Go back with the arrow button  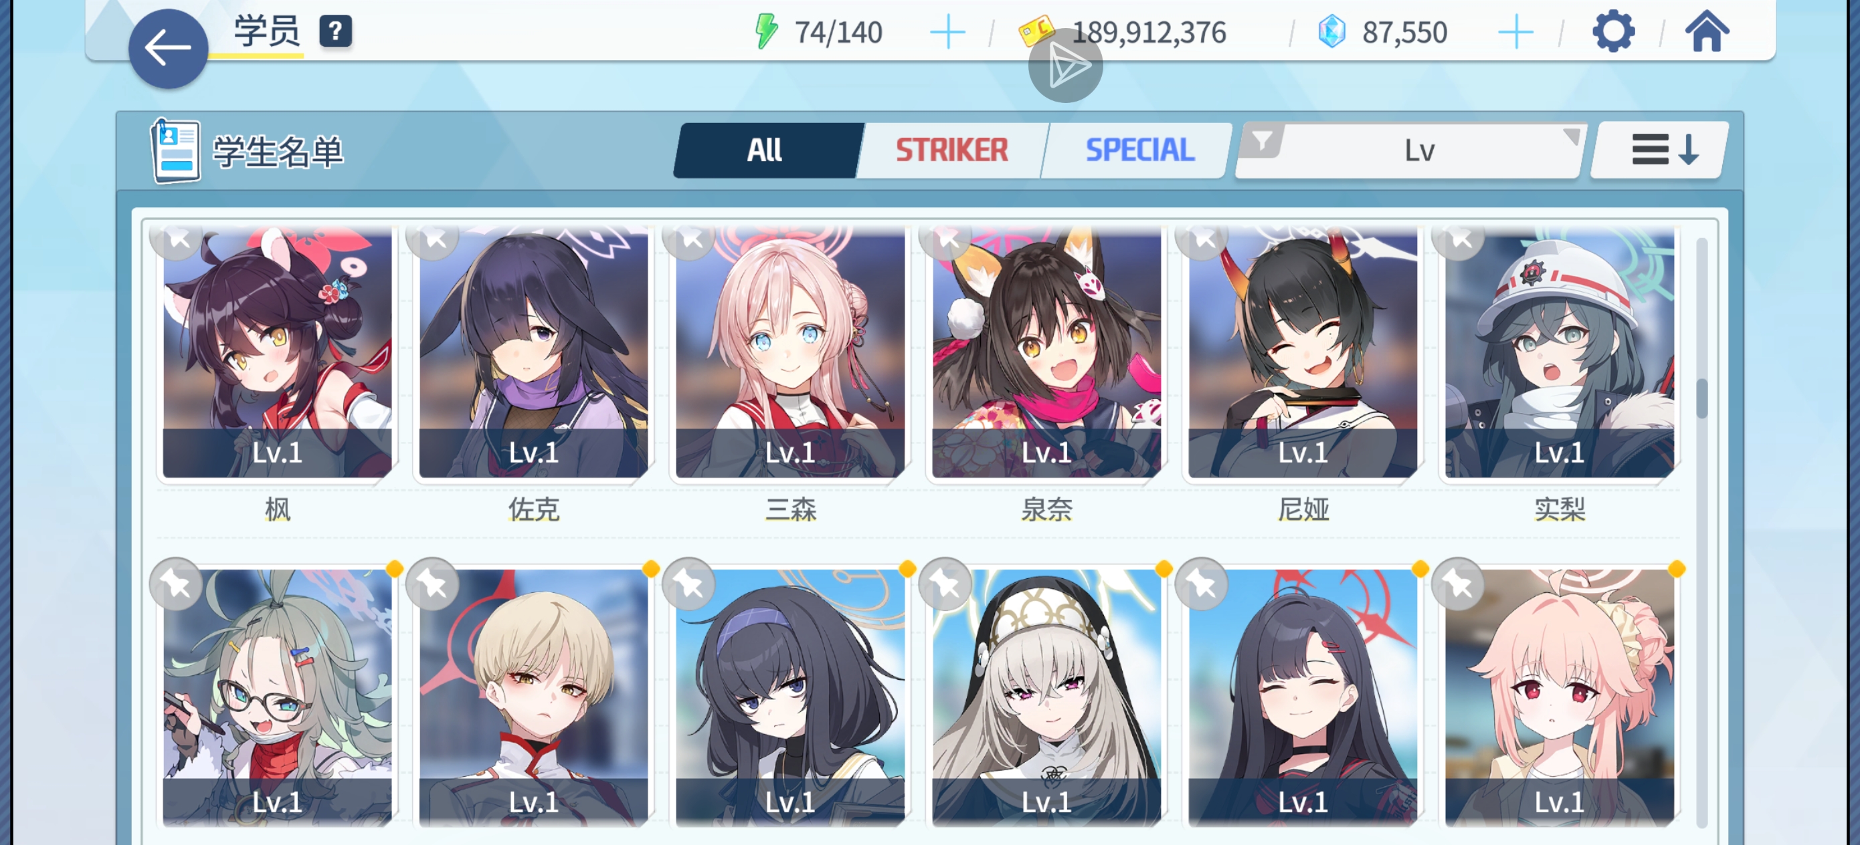(x=167, y=48)
